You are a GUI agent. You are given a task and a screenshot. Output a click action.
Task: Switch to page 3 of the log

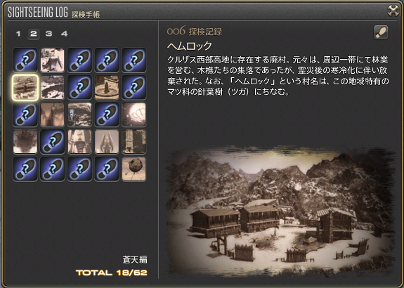(x=49, y=34)
